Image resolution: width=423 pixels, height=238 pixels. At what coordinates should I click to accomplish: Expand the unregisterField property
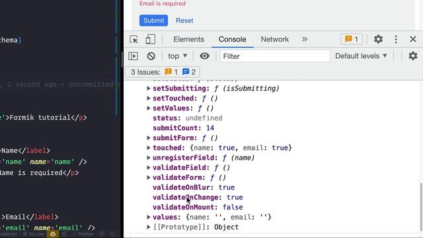(148, 157)
